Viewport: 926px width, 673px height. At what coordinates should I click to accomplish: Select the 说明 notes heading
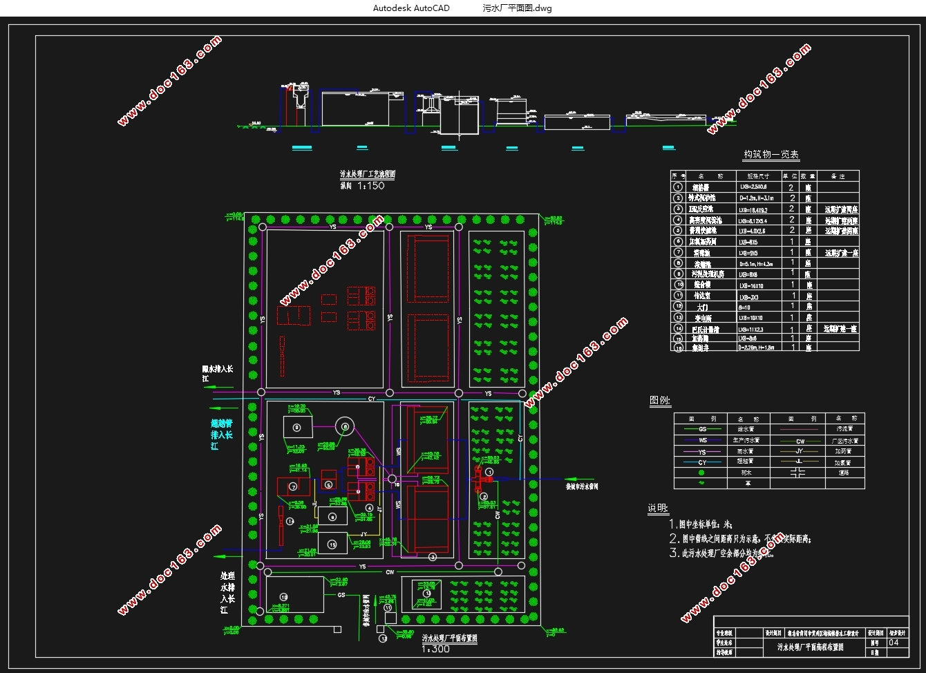(658, 509)
